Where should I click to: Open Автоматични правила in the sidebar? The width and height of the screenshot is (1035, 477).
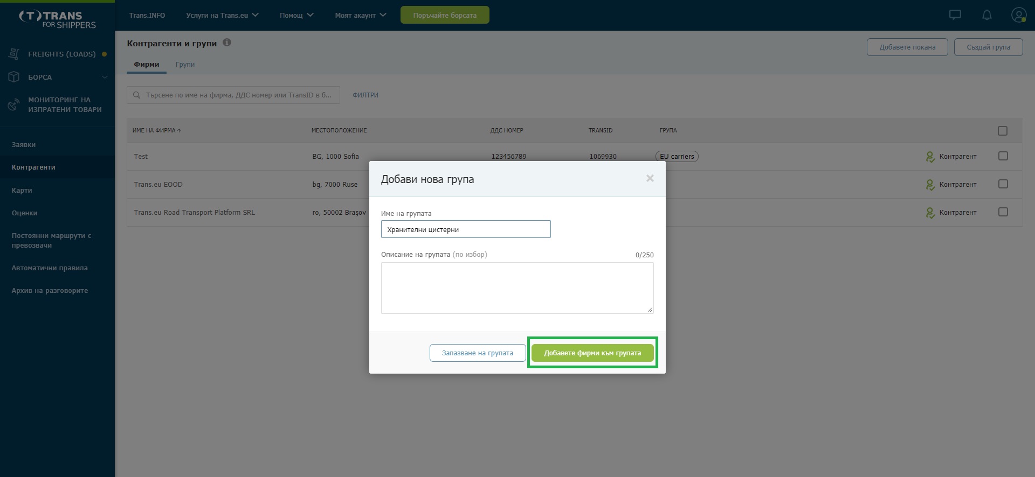(x=50, y=268)
